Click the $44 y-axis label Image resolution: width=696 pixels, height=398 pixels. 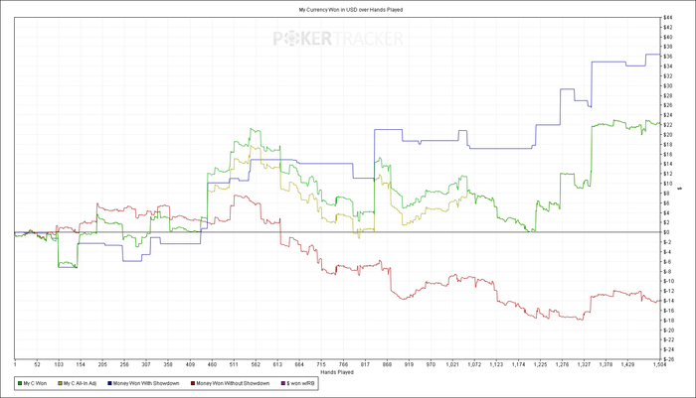pos(667,18)
